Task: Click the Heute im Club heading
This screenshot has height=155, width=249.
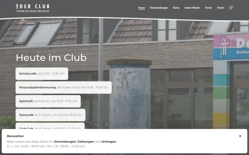Action: (x=51, y=57)
